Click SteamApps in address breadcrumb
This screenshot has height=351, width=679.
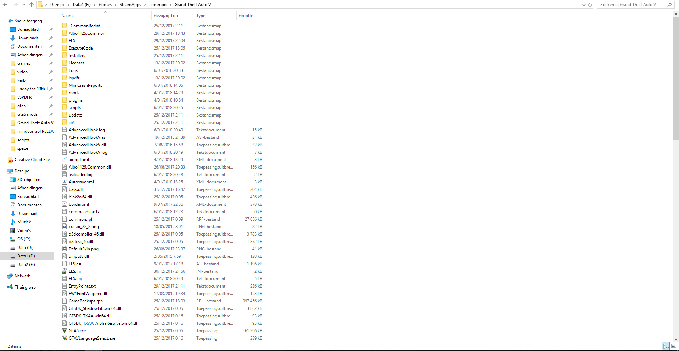click(x=130, y=5)
